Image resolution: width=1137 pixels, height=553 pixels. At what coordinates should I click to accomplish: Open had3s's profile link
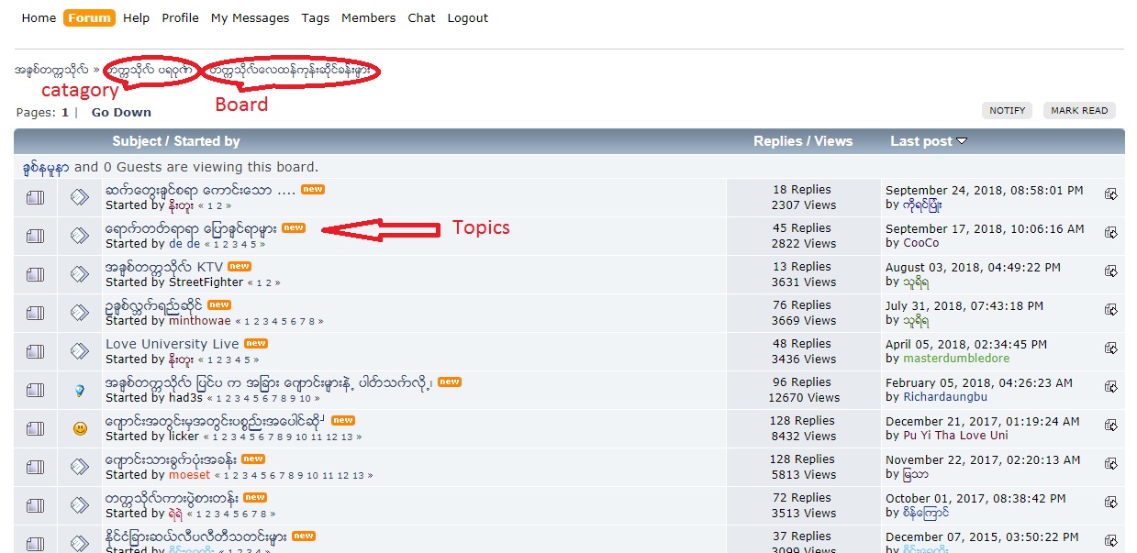[186, 397]
